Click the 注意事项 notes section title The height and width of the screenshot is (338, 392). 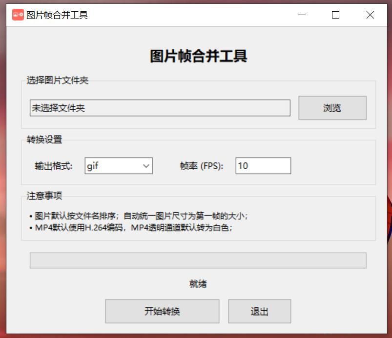coord(40,195)
